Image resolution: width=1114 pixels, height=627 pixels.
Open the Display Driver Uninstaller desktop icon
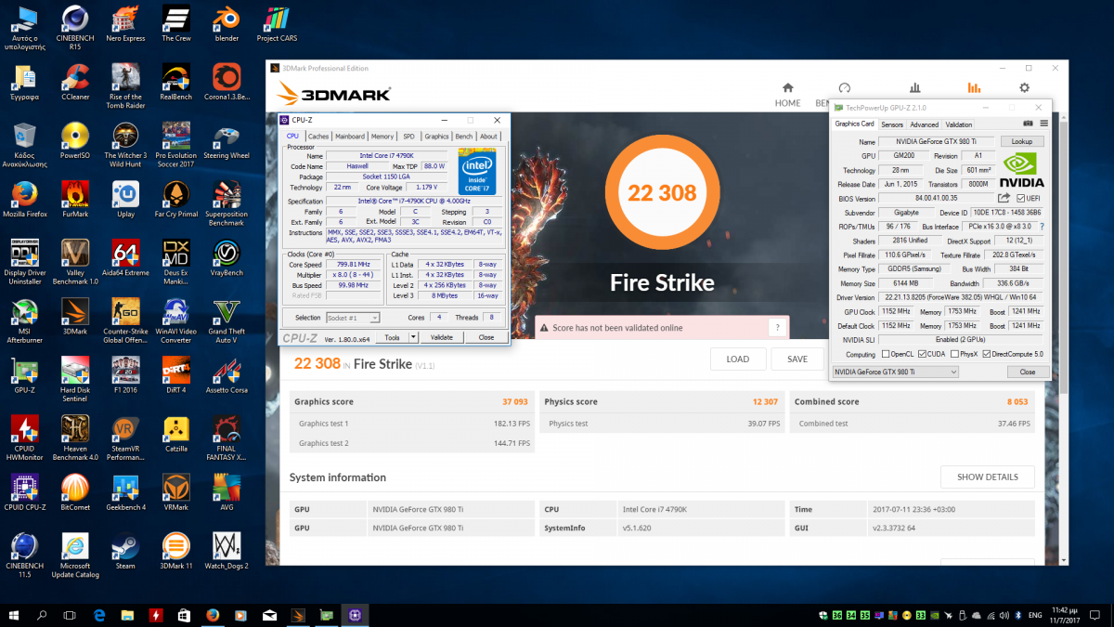click(x=25, y=262)
